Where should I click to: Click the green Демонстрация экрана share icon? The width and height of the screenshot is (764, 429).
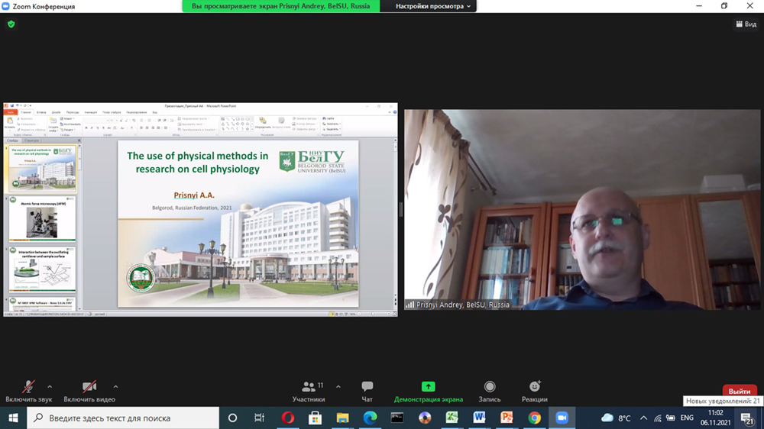pos(428,387)
